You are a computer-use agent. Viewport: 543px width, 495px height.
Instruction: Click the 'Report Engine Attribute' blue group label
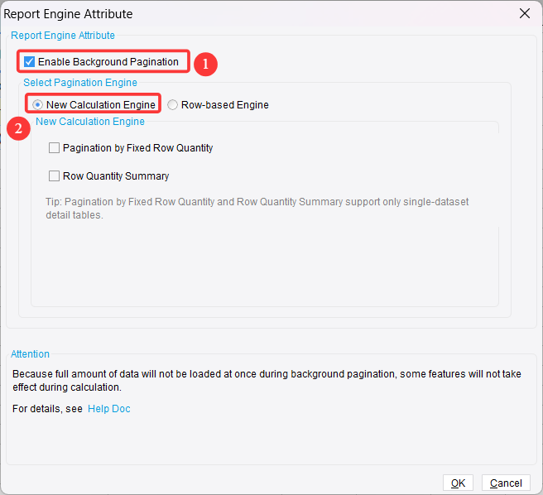63,36
